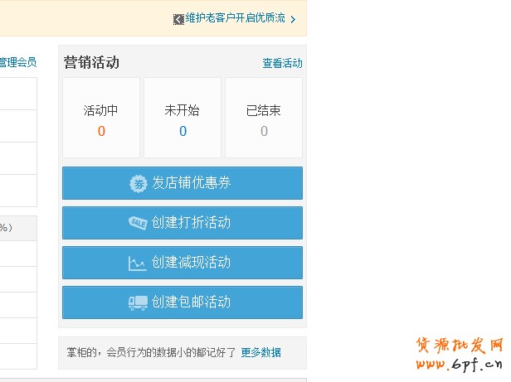Click the gray 已结束 count number
Viewport: 511px width, 382px height.
264,131
